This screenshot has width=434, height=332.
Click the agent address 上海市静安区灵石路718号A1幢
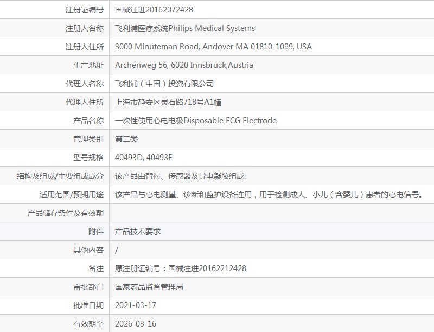[168, 102]
